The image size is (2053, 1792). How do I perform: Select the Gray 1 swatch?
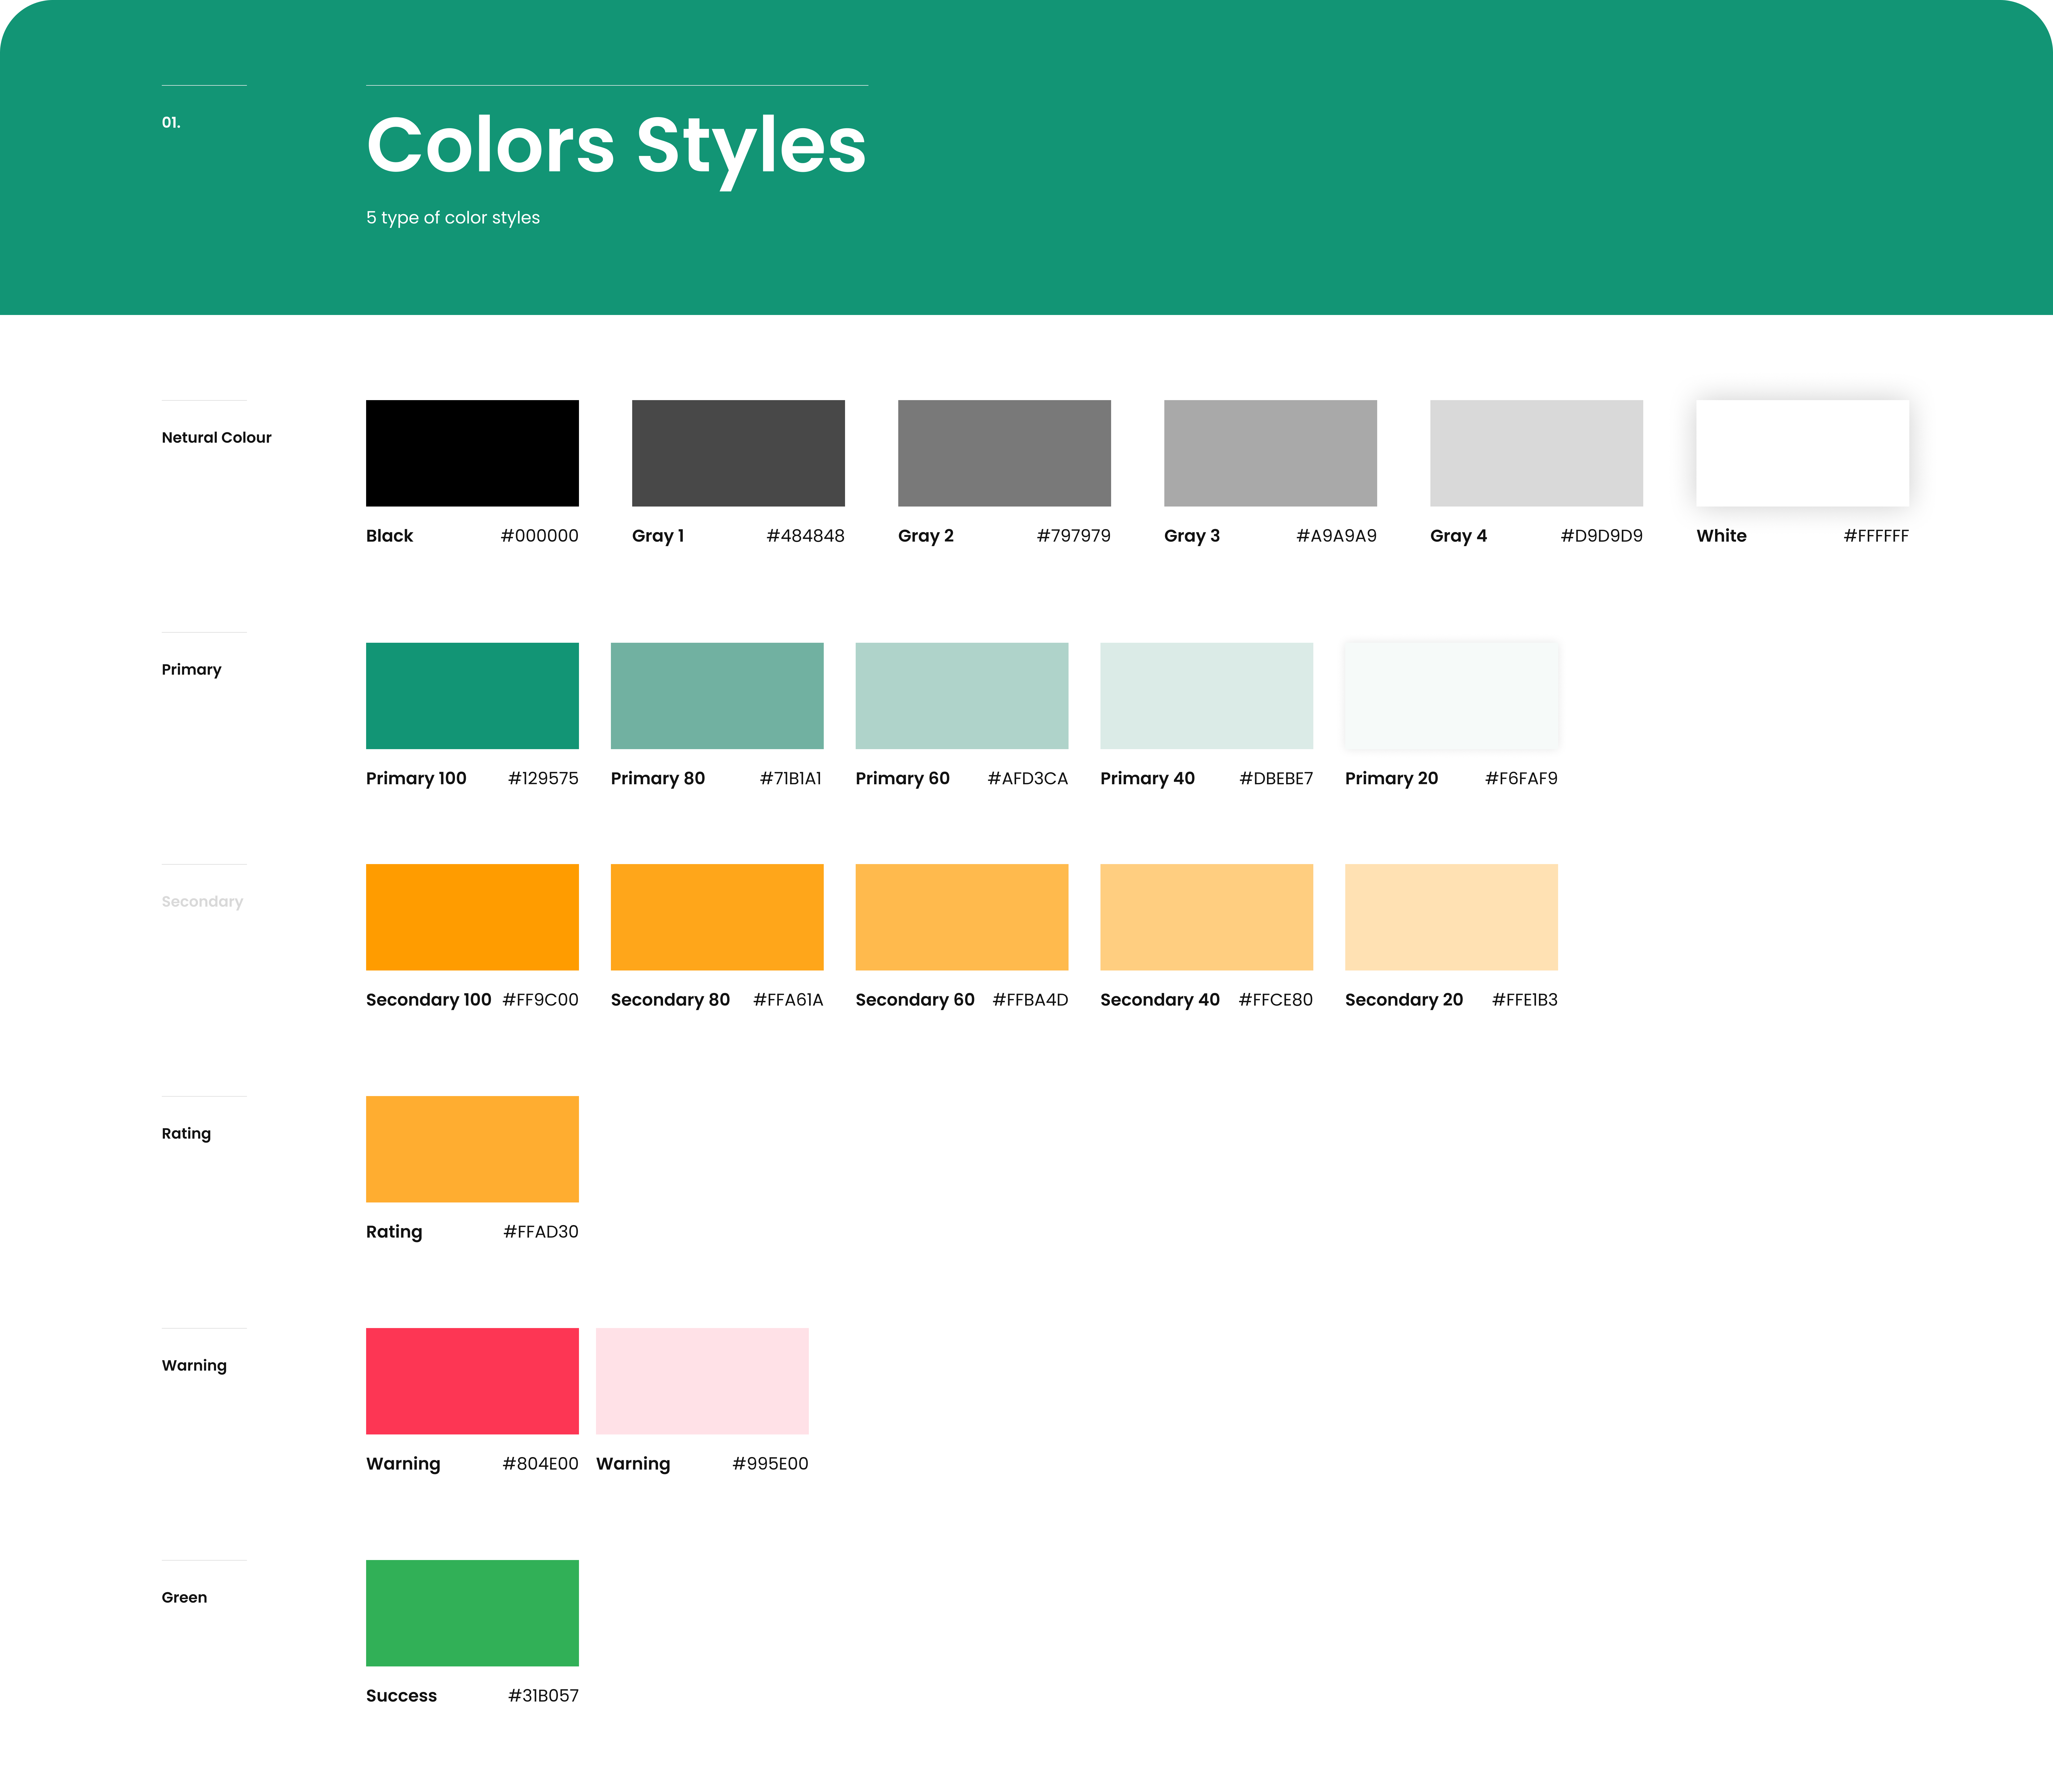pyautogui.click(x=738, y=453)
